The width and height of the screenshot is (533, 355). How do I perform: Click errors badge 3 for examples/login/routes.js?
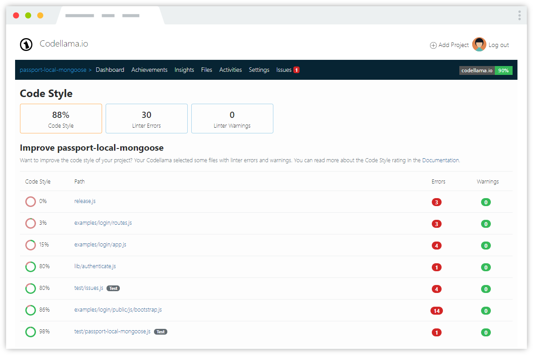click(437, 224)
